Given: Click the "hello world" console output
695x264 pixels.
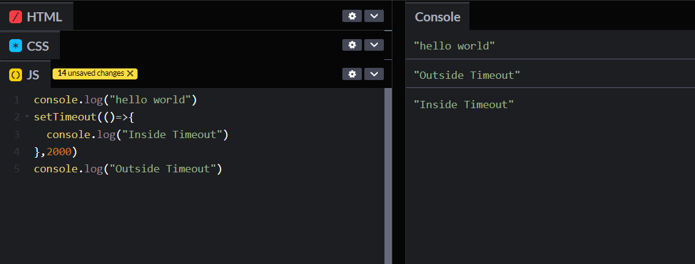Looking at the screenshot, I should point(454,46).
